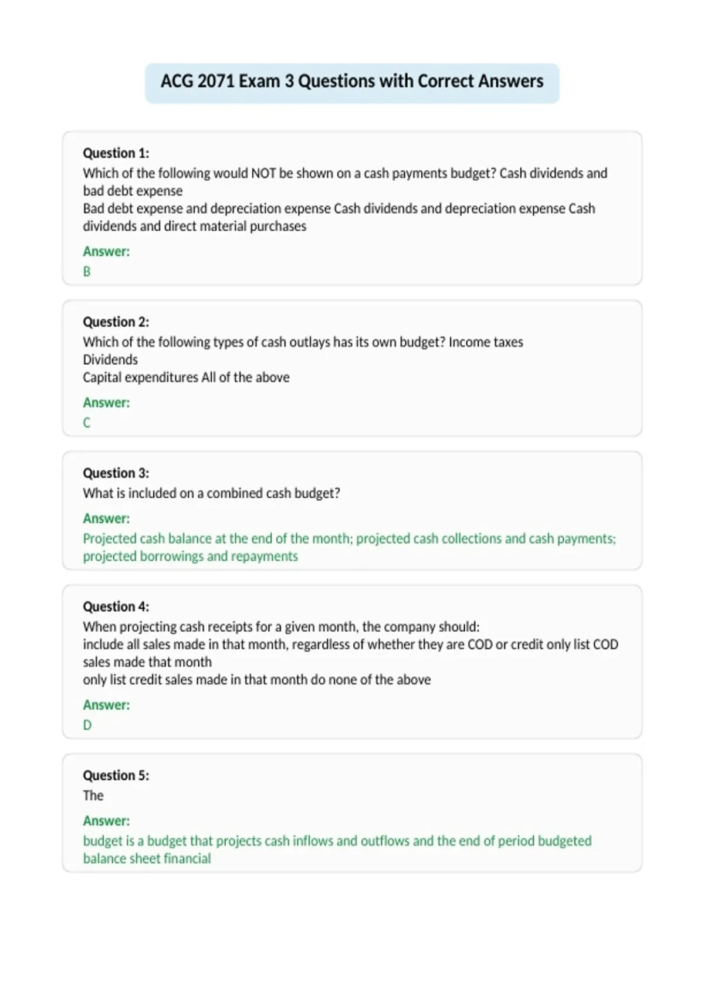Click the green Answer label under Question 3
This screenshot has width=704, height=998.
coord(106,518)
